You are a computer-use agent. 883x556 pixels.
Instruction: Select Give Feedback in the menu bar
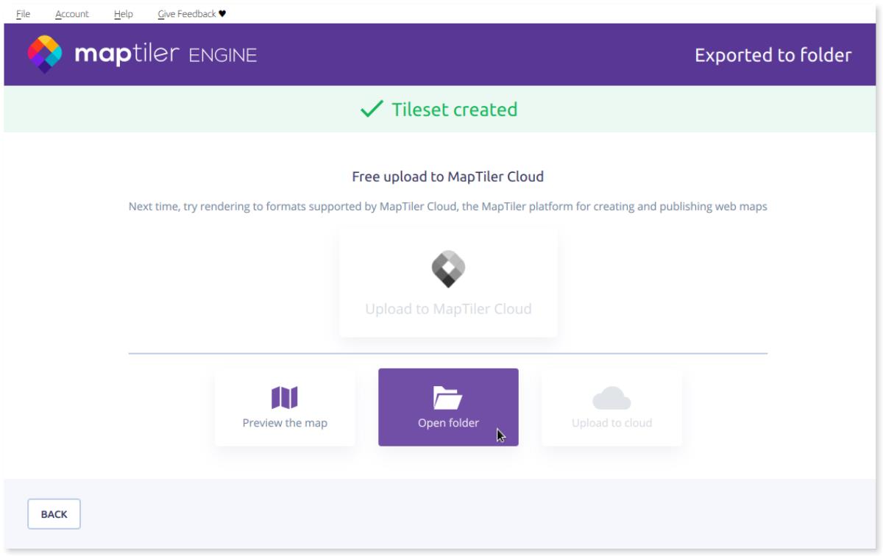click(x=187, y=13)
